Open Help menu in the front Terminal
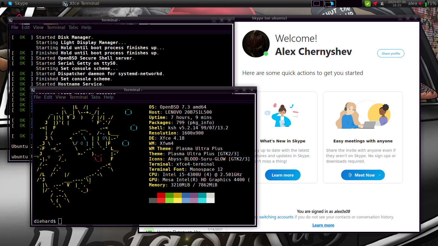Screen dimensions: 438x246 tap(109, 97)
